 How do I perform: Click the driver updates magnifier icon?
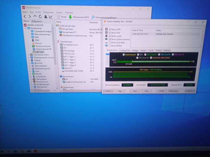[x=93, y=17]
